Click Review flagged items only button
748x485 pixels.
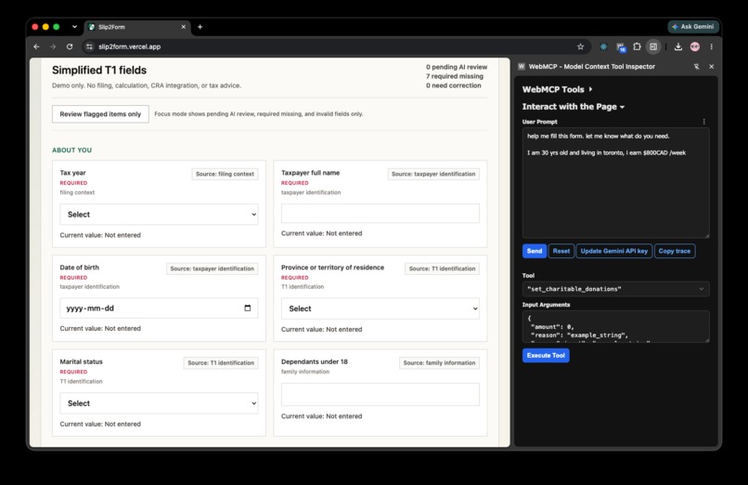(x=100, y=114)
